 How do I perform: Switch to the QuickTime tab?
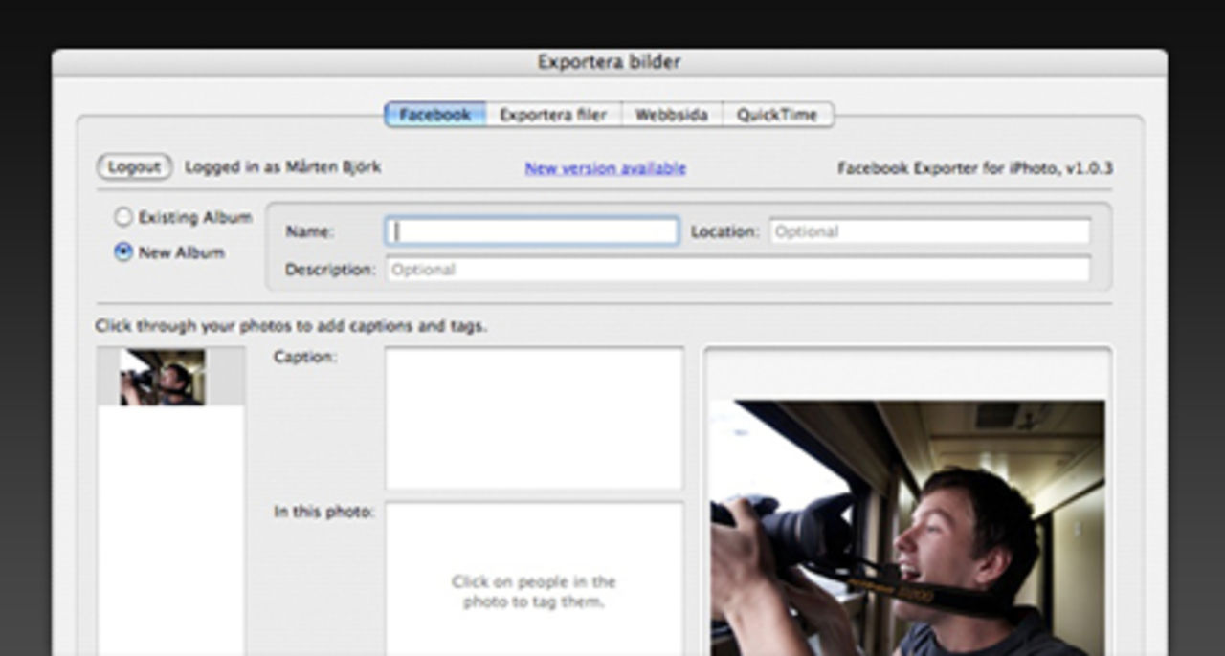pyautogui.click(x=777, y=114)
